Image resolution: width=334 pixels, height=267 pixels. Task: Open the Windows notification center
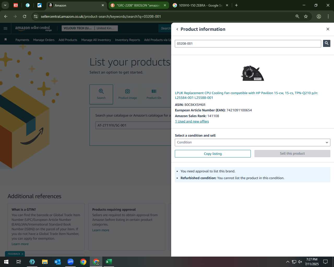pos(325,262)
